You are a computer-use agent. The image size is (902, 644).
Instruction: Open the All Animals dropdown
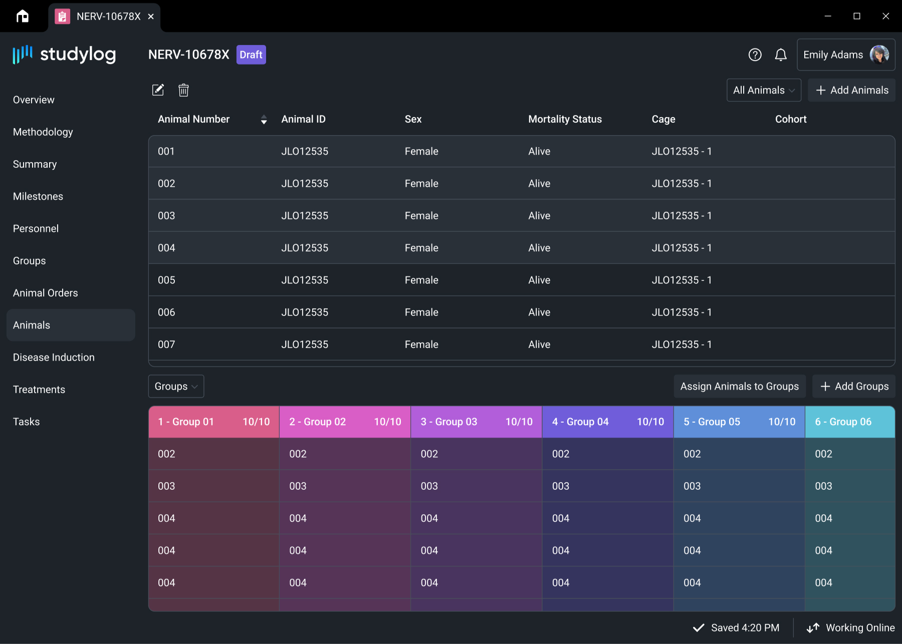[x=763, y=90]
